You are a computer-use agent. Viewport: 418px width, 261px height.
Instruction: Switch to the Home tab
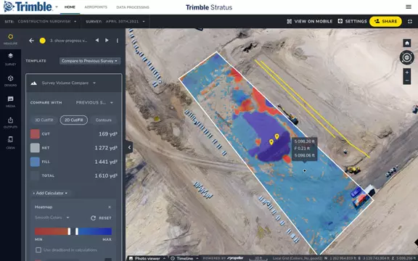pos(70,7)
